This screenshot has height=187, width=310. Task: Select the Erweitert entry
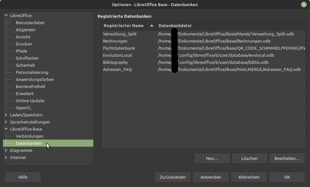(25, 94)
